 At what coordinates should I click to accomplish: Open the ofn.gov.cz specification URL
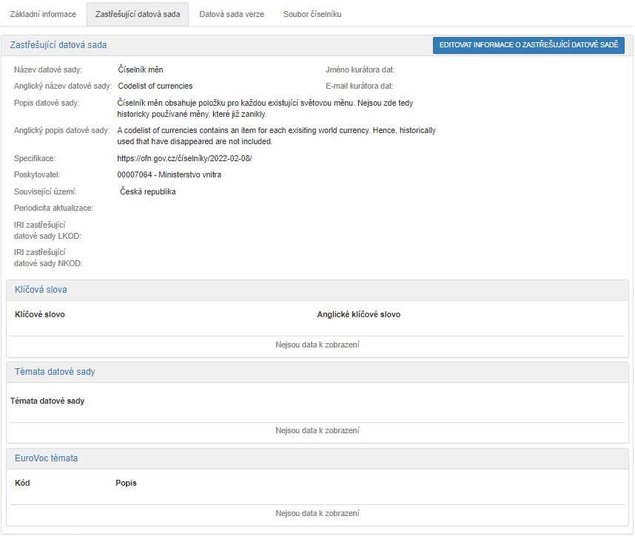click(x=184, y=158)
